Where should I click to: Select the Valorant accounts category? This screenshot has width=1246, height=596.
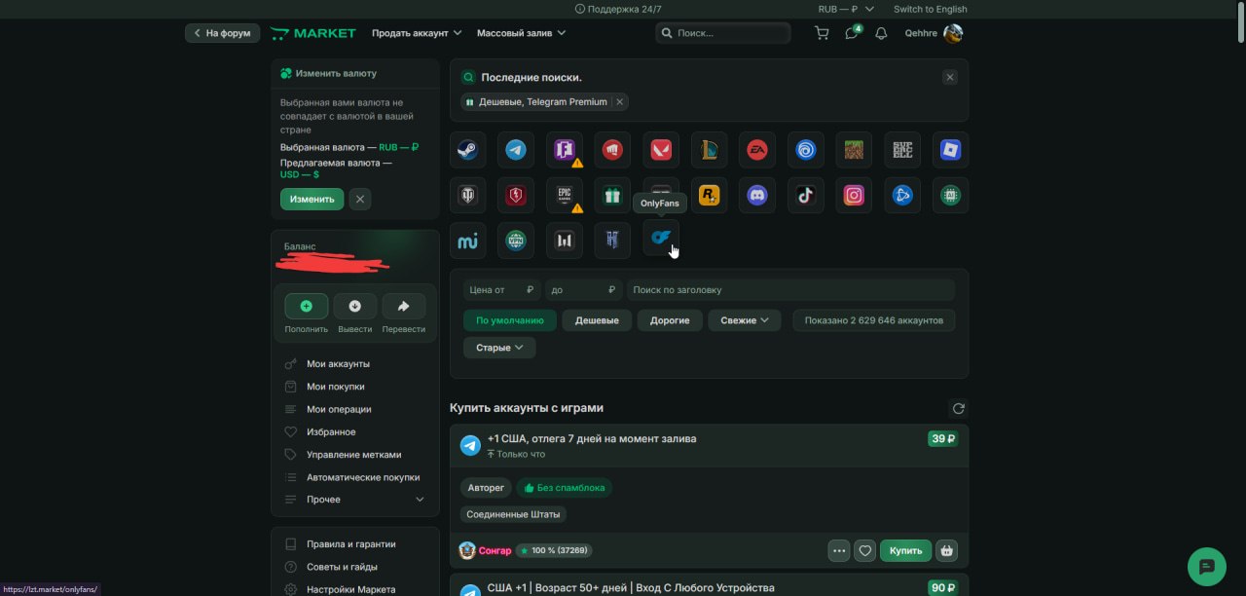pos(661,150)
